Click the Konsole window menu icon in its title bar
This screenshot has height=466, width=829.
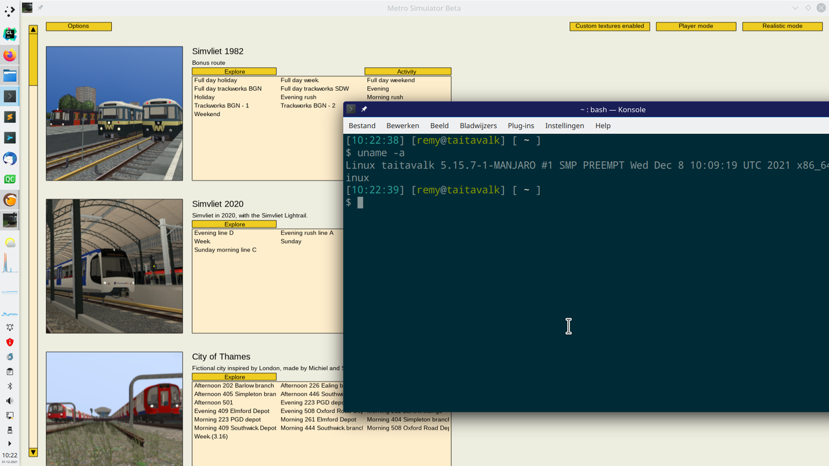coord(351,109)
